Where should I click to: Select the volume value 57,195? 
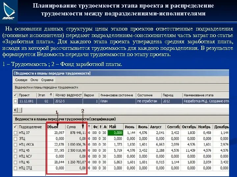(x=59, y=150)
